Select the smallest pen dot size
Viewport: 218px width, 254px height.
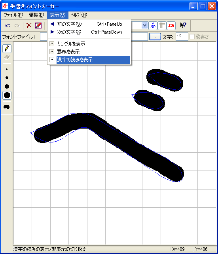[x=7, y=69]
